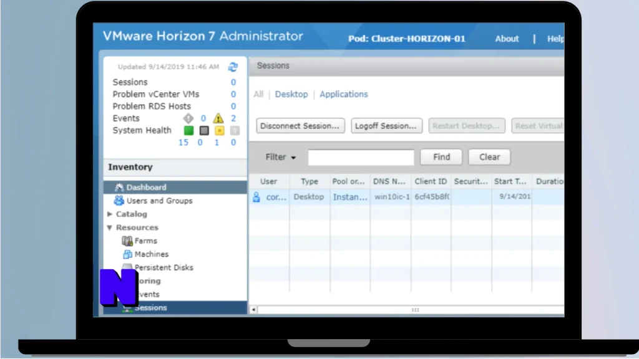
Task: Switch to the Applications sessions tab
Action: (344, 95)
